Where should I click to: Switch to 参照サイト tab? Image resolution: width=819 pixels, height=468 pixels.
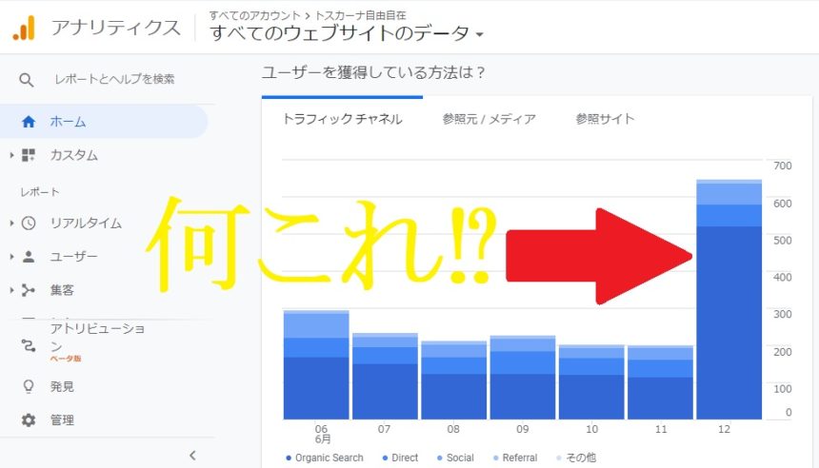(x=605, y=119)
